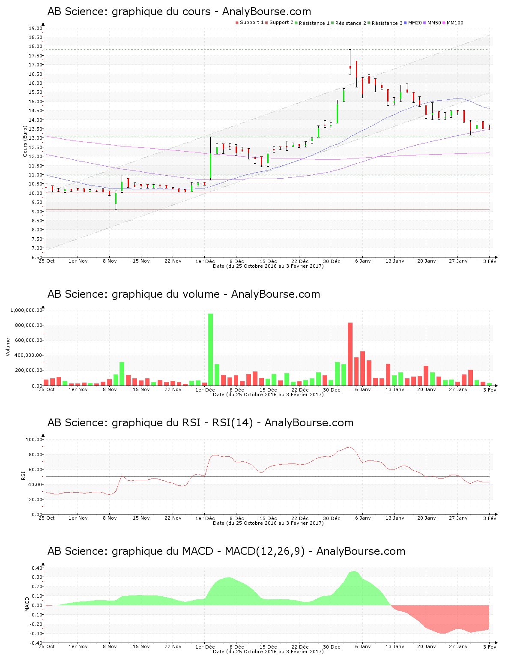This screenshot has height=664, width=514.
Task: Click the '1er Déc' date on the price chart
Action: (205, 261)
